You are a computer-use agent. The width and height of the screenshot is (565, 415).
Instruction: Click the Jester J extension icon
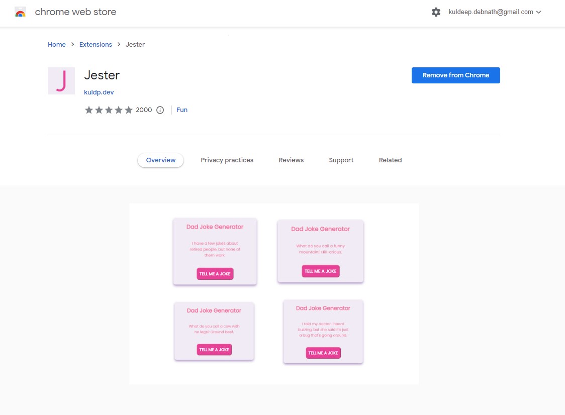tap(61, 81)
